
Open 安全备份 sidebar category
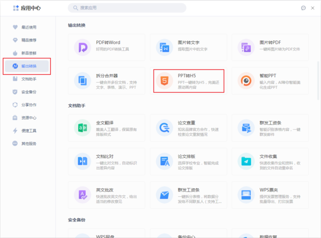coord(28,92)
